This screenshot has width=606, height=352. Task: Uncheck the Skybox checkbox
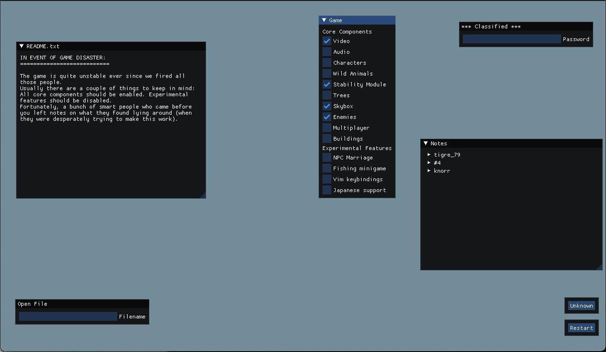click(327, 106)
